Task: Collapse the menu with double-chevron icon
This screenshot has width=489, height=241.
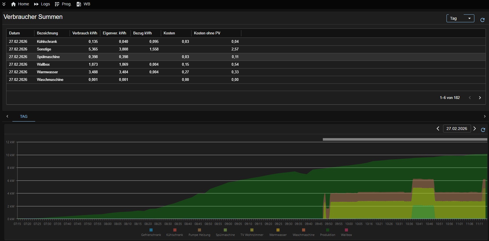Action: click(4, 4)
